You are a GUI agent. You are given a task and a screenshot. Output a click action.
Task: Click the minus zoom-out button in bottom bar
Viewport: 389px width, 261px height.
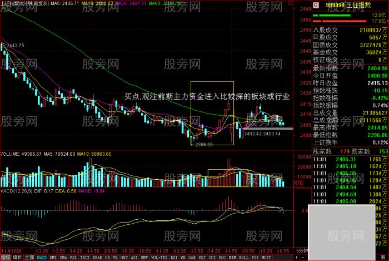point(303,258)
